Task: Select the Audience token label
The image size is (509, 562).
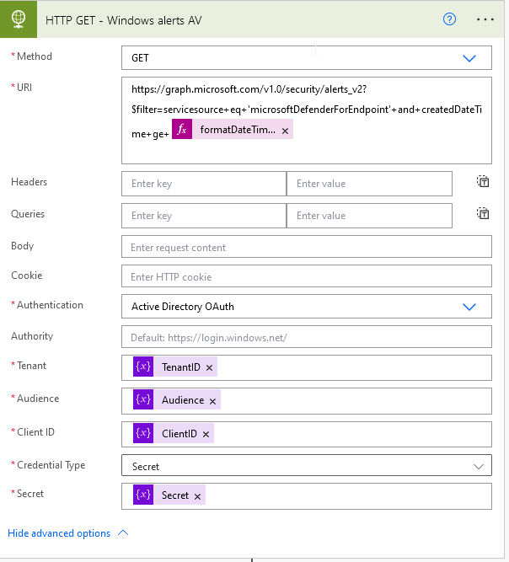Action: [183, 400]
